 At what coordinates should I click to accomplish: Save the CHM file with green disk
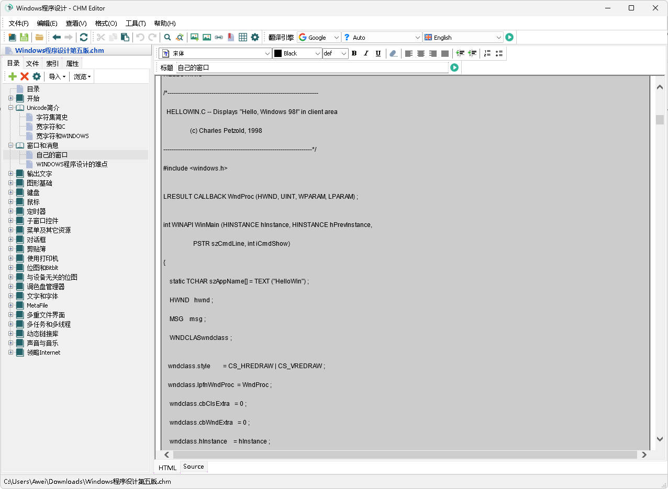click(x=24, y=37)
